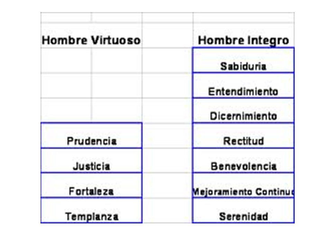This screenshot has height=249, width=332.
Task: Select the Entendimiento cell
Action: point(243,85)
